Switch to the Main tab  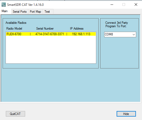[x=4, y=11]
